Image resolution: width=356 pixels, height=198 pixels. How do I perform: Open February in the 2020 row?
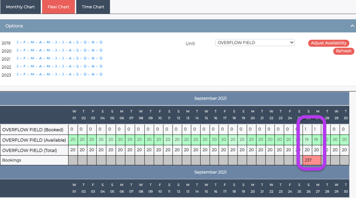pos(24,50)
